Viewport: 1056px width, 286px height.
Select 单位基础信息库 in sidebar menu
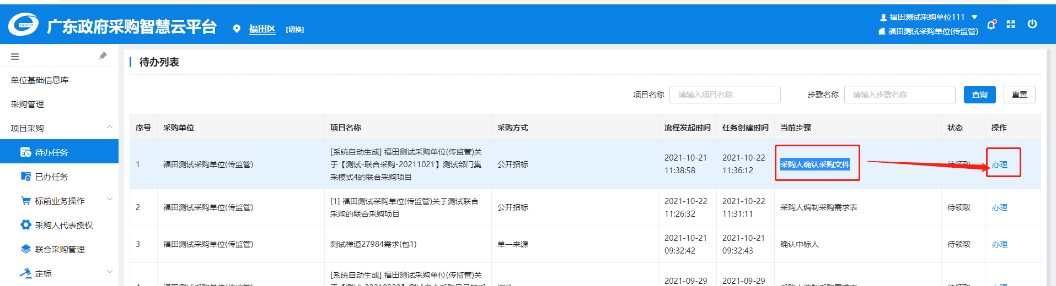(40, 80)
